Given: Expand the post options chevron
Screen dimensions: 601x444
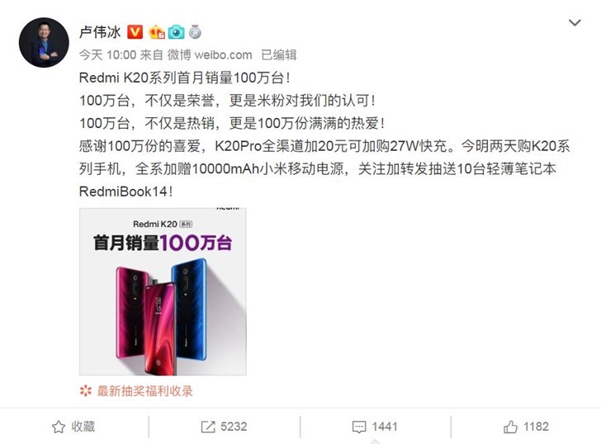Looking at the screenshot, I should pyautogui.click(x=575, y=22).
